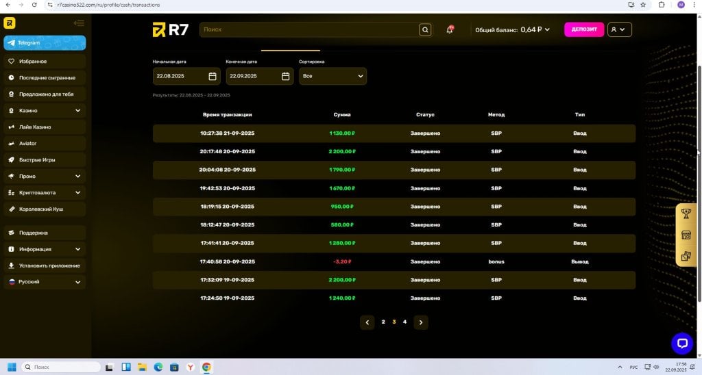This screenshot has height=375, width=702.
Task: Click the search magnifier icon button
Action: tap(425, 30)
